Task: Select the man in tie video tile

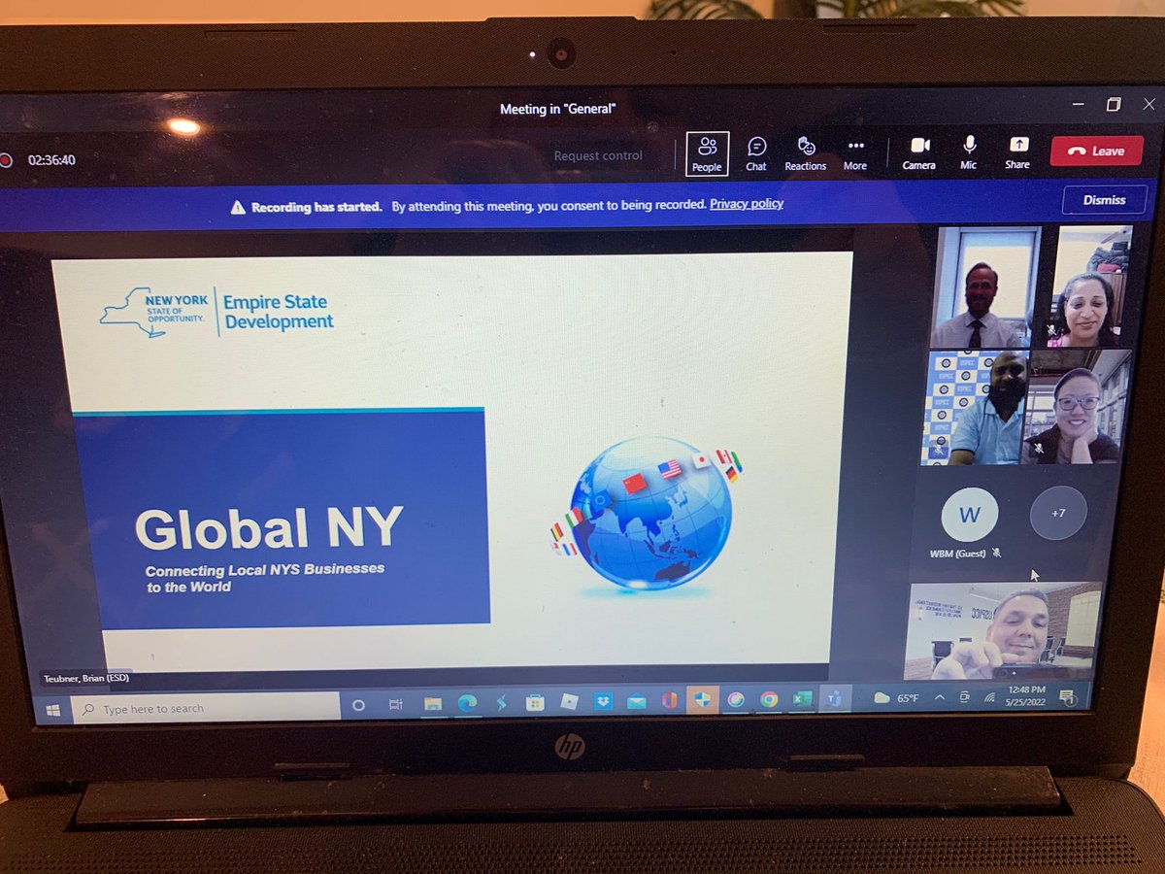Action: click(985, 287)
